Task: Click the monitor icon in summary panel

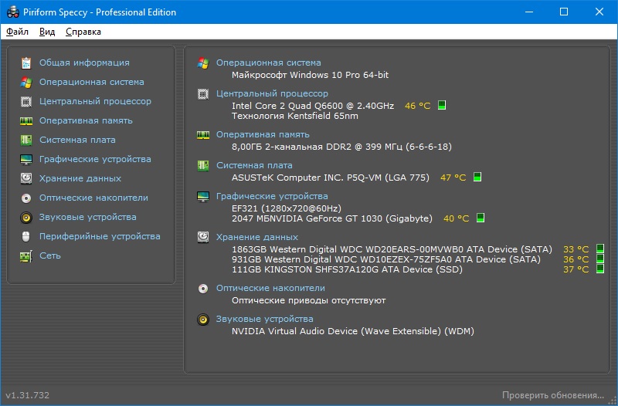Action: 203,197
